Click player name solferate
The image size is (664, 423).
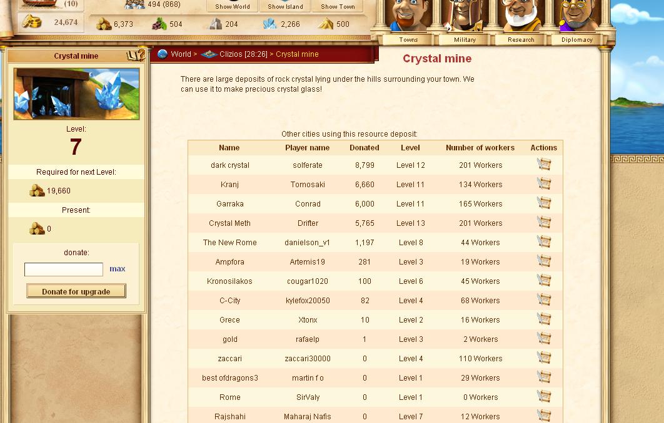pos(308,165)
